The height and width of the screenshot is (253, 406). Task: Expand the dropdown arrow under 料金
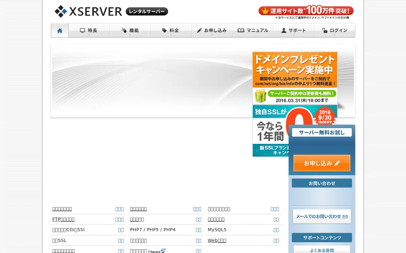point(171,35)
